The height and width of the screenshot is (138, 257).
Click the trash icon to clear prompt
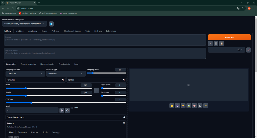[216, 43]
